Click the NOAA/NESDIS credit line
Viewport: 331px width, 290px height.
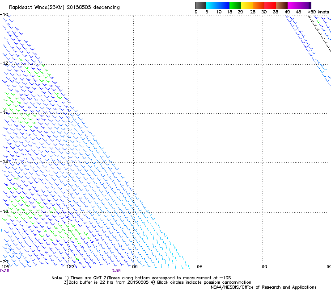[263, 287]
